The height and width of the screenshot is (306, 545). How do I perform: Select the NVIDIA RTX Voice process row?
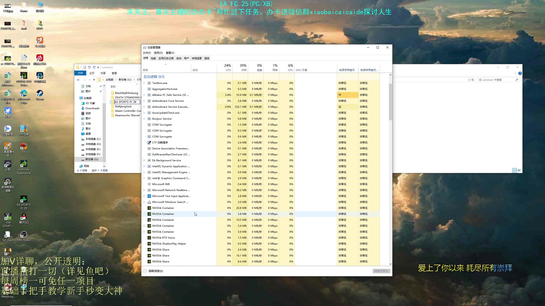261,238
